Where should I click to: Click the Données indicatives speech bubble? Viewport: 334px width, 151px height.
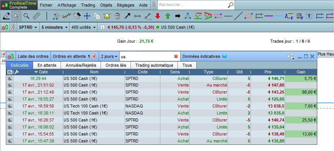[224, 56]
